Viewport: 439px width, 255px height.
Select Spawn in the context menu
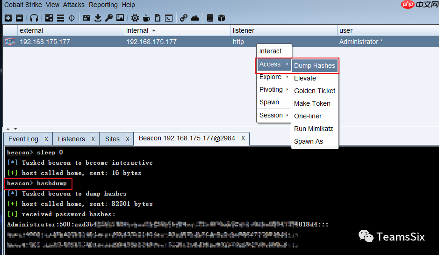pos(274,102)
